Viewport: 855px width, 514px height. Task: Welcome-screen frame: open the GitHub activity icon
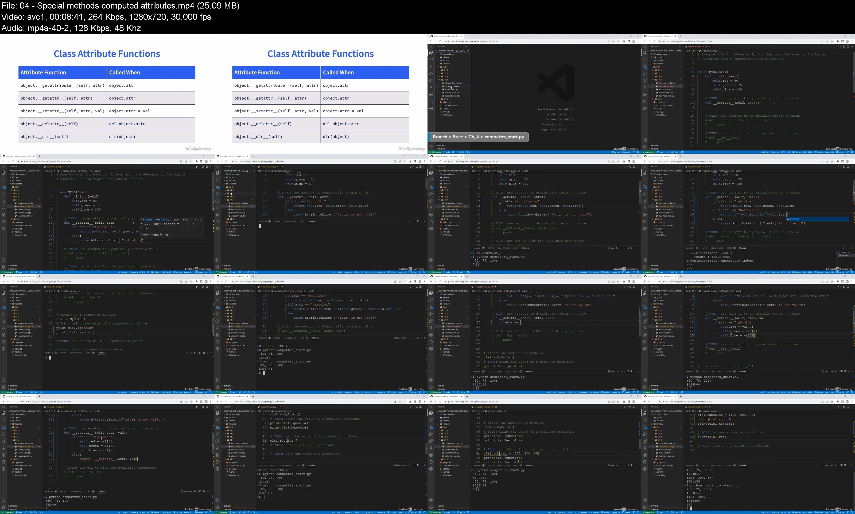(431, 95)
